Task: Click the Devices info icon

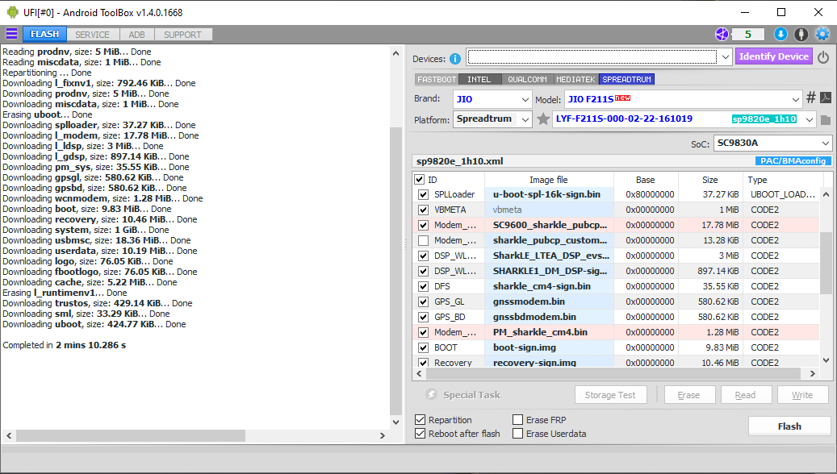Action: click(454, 59)
